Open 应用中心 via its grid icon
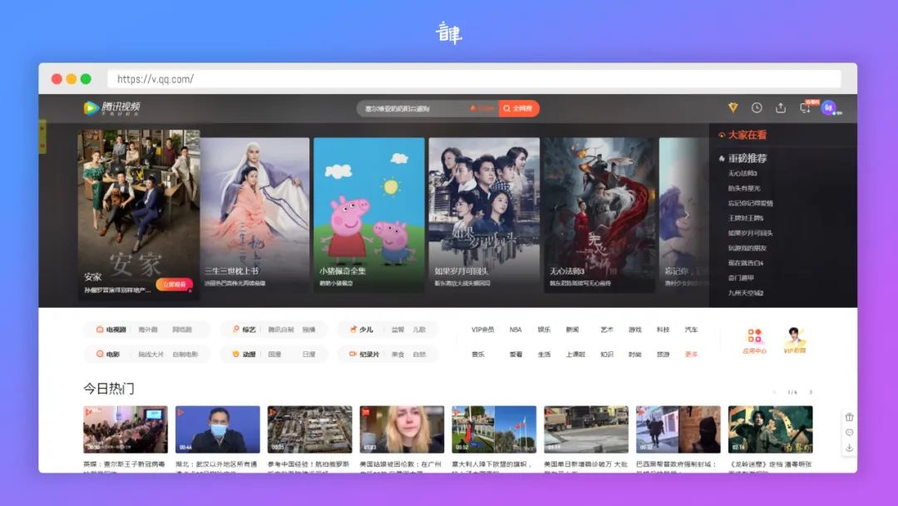The image size is (898, 506). pyautogui.click(x=754, y=336)
